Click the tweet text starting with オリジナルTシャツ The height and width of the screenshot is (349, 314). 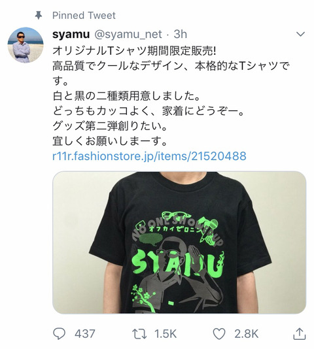tap(134, 51)
